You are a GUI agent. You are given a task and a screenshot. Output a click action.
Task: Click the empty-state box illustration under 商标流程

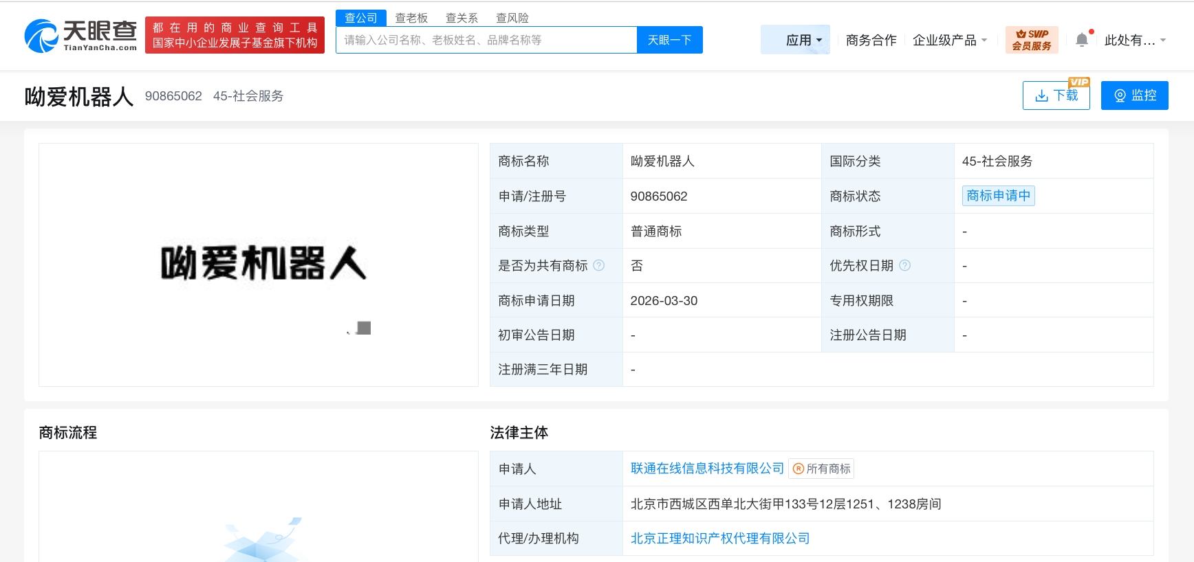[261, 540]
